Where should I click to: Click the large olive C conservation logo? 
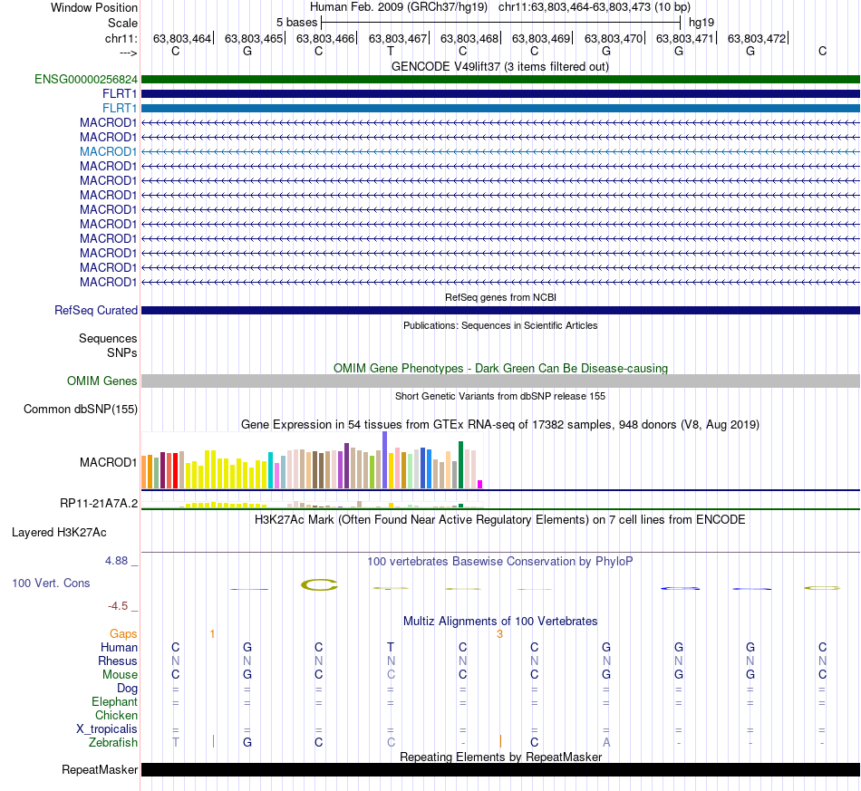pos(319,585)
